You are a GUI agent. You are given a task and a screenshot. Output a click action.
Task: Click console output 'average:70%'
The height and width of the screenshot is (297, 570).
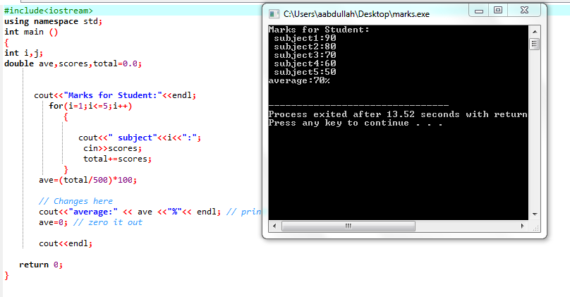(x=299, y=80)
